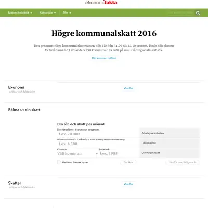Click the I din plånbok result row
The height and width of the screenshot is (208, 208).
[x=170, y=143]
